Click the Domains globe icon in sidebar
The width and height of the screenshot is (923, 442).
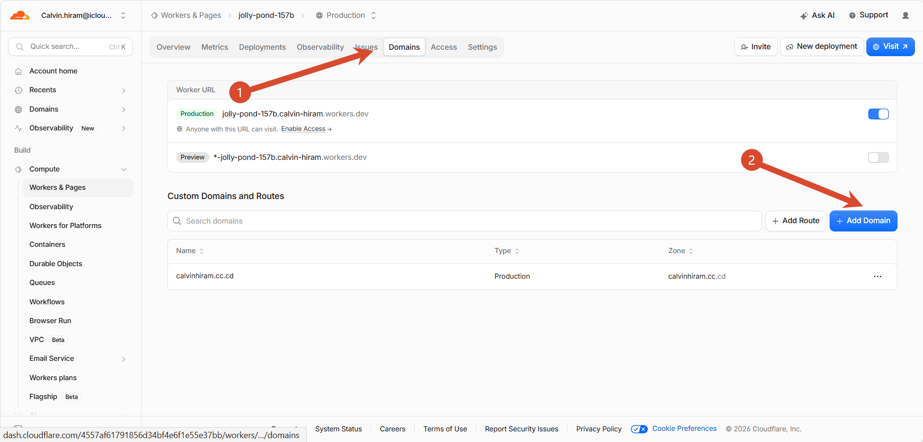click(18, 110)
